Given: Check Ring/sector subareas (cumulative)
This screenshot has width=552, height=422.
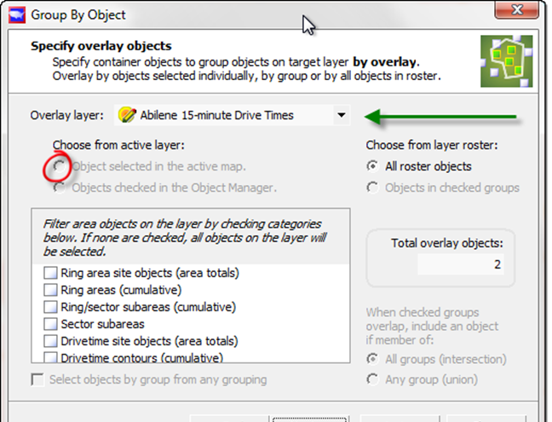Looking at the screenshot, I should [50, 308].
